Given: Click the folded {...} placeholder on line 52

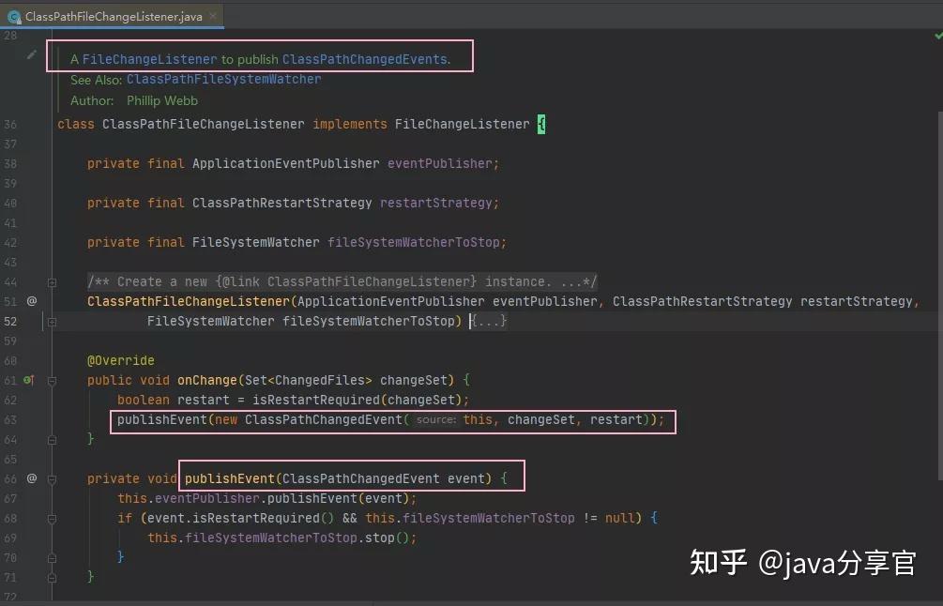Looking at the screenshot, I should (x=489, y=321).
